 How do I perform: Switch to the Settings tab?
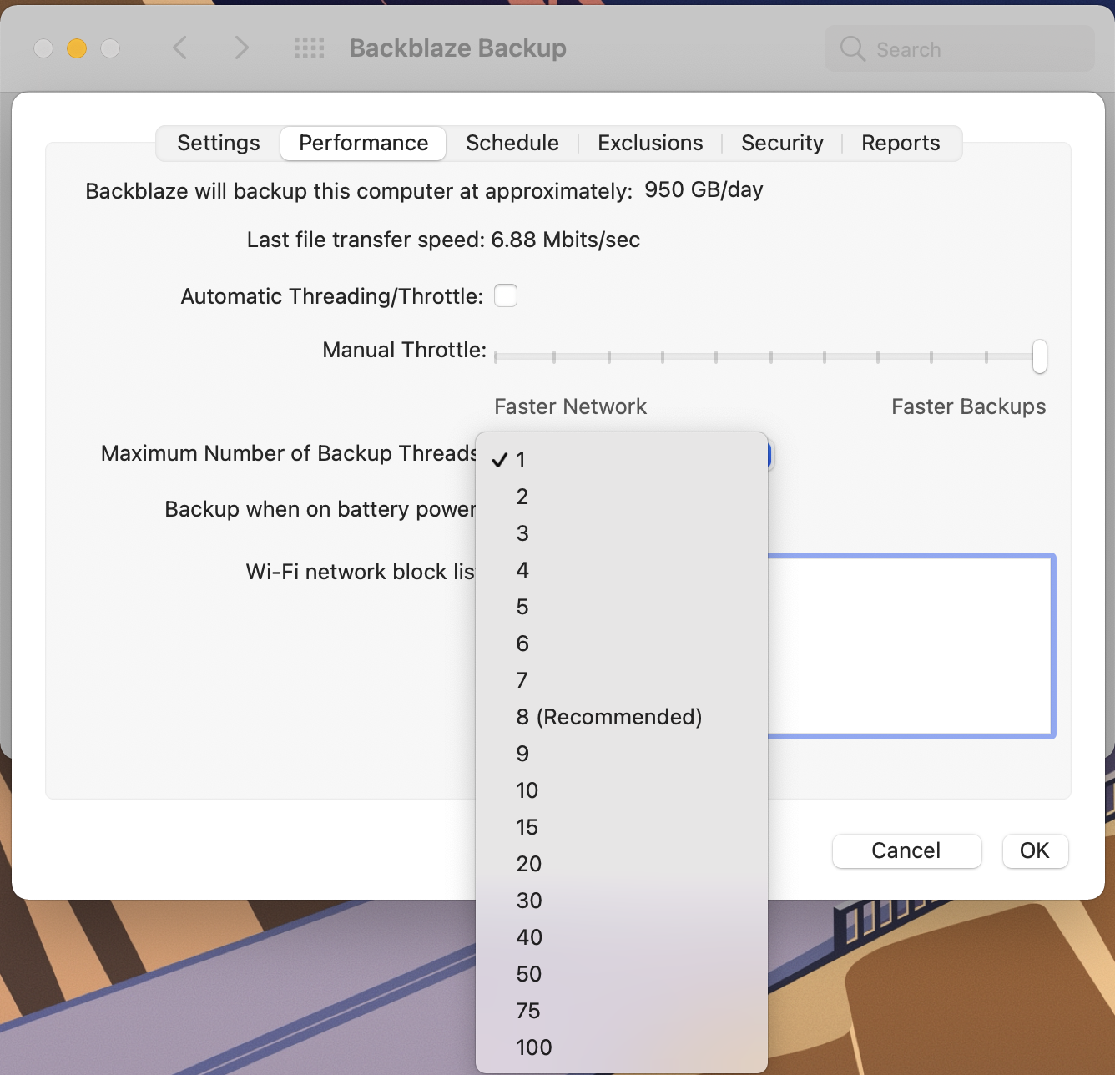(217, 143)
